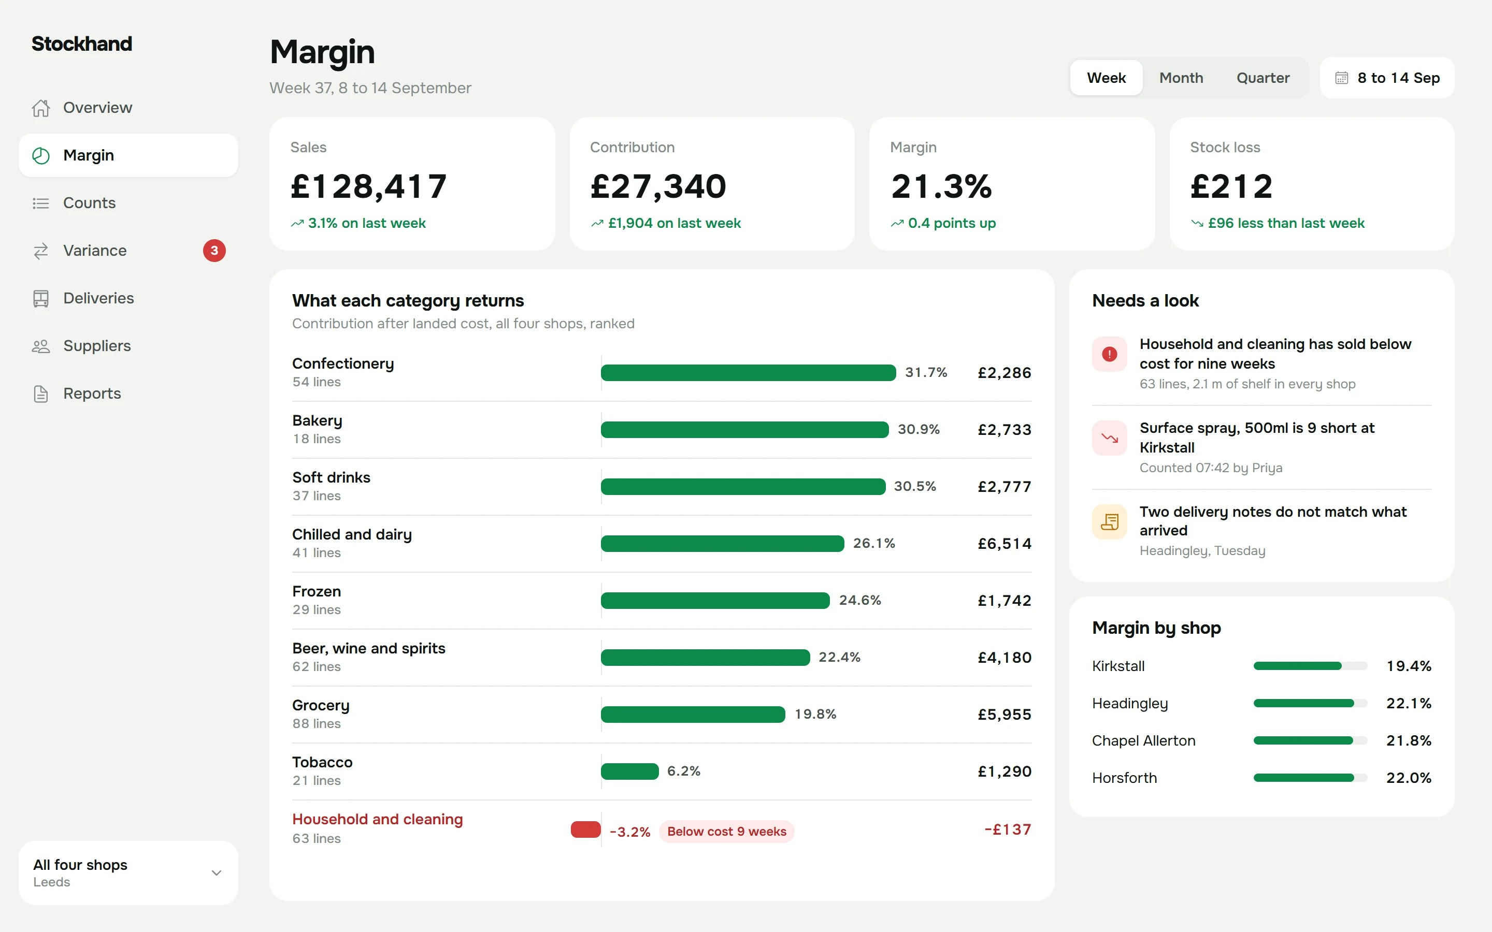Click the down-trend arrow under Stock loss
This screenshot has width=1492, height=932.
pyautogui.click(x=1197, y=223)
